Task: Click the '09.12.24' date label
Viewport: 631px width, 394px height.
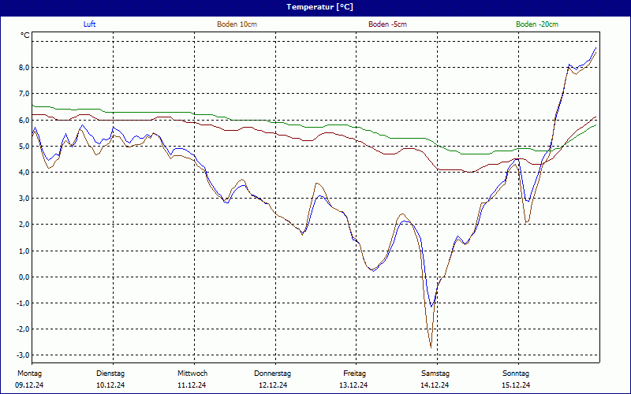Action: pyautogui.click(x=29, y=385)
